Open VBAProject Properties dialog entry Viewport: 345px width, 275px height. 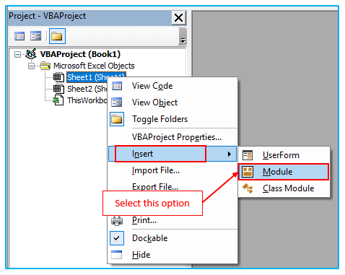tap(177, 137)
